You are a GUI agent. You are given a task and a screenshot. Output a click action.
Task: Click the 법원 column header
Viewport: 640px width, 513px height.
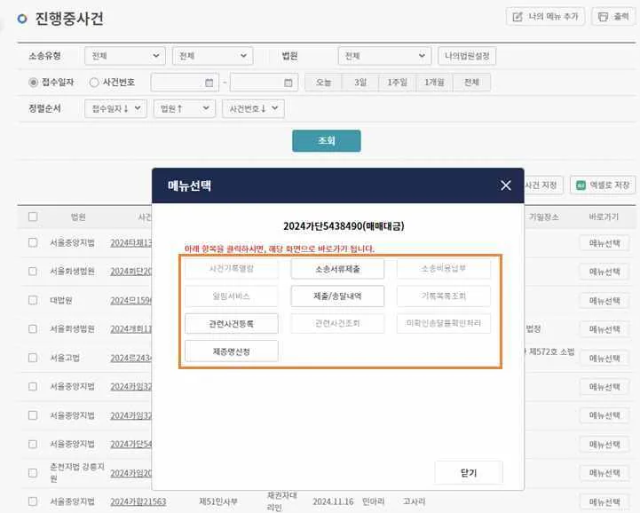pos(78,217)
